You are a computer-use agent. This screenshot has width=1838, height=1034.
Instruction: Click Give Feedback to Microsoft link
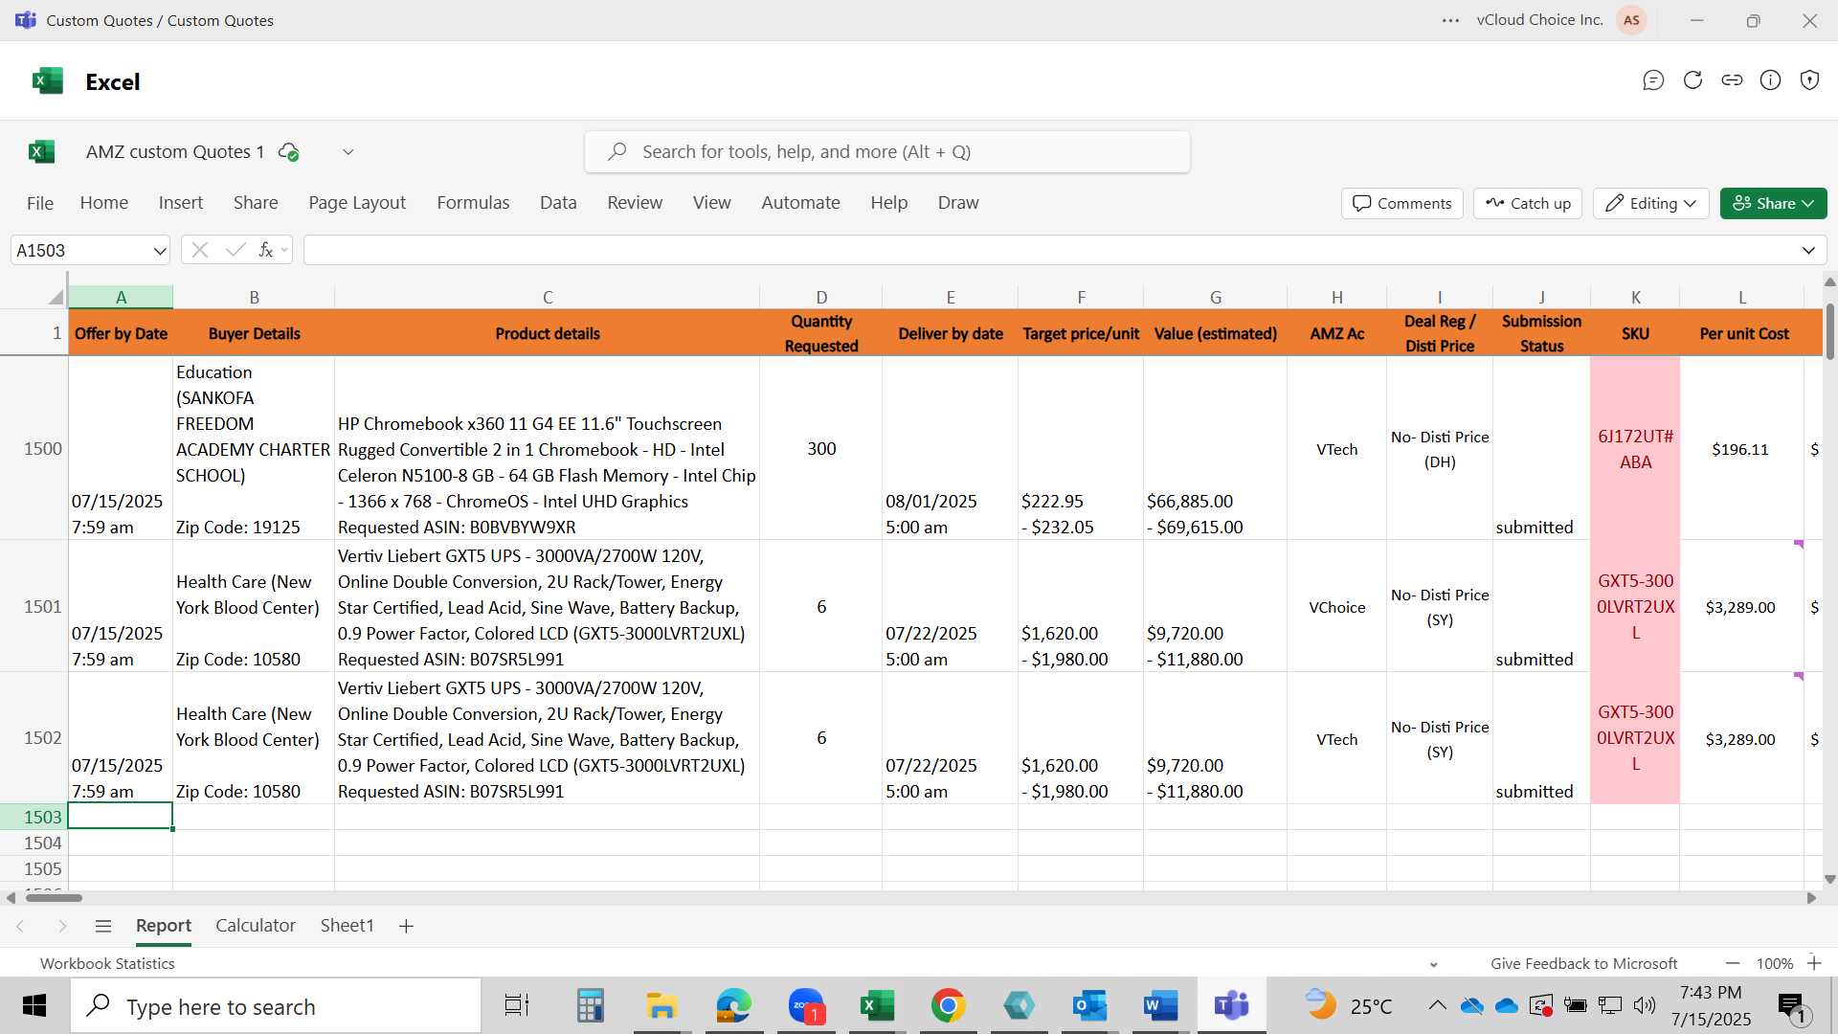(1583, 964)
